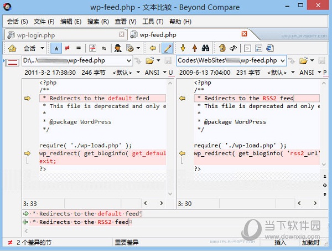Click the web browser report icon

tap(270, 48)
